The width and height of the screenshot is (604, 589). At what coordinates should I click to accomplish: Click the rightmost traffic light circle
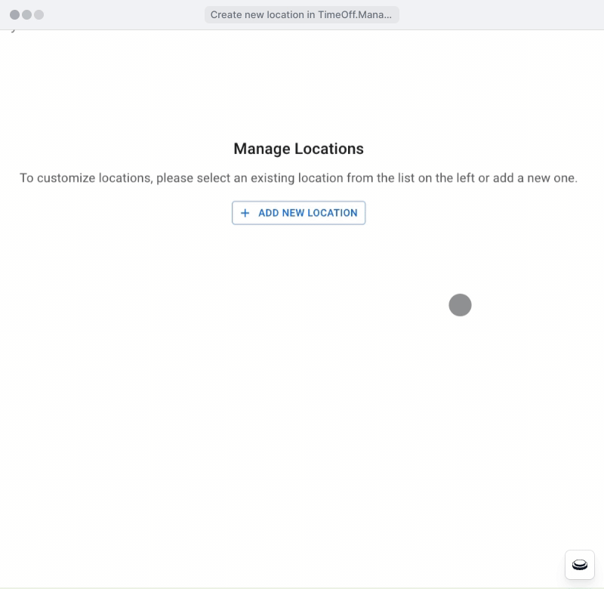pyautogui.click(x=38, y=14)
